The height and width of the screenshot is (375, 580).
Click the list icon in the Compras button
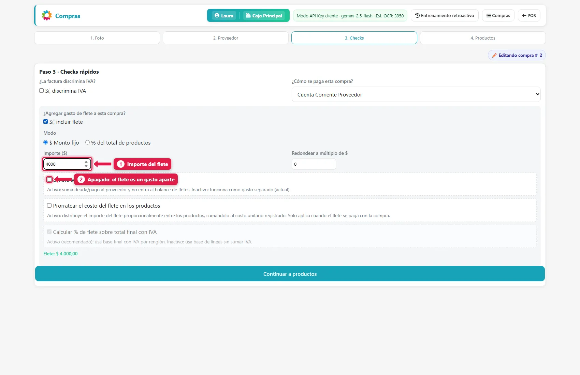point(489,15)
